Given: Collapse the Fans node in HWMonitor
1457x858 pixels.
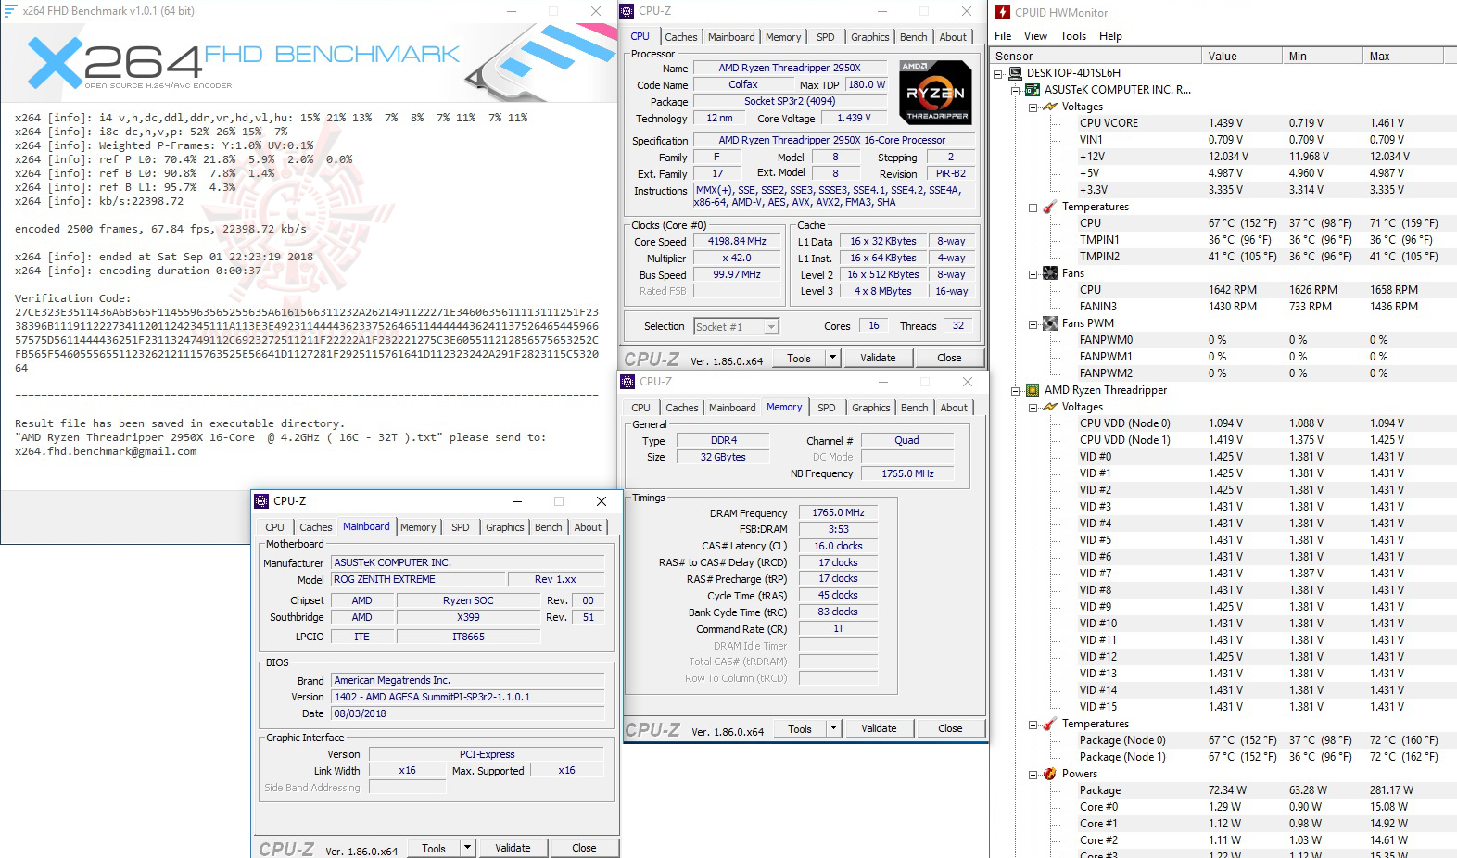Looking at the screenshot, I should (1033, 274).
